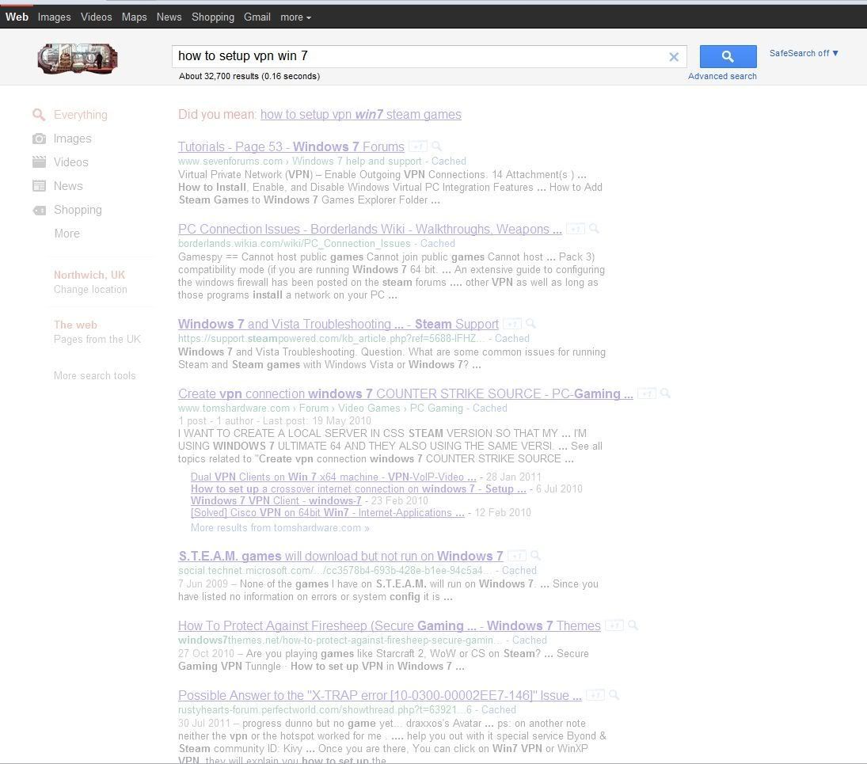This screenshot has height=764, width=867.
Task: Open 'Possible Answer to the X-TRAP error' result
Action: click(380, 695)
